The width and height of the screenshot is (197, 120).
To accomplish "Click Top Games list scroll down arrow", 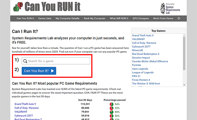I will 184,85.
